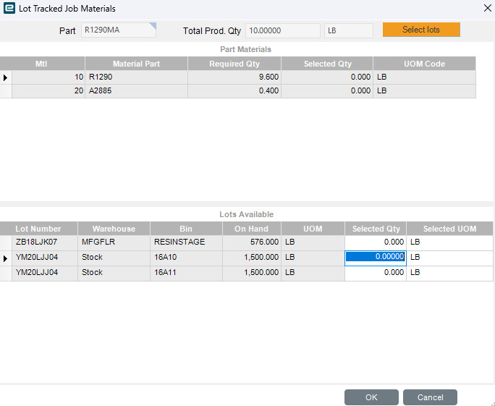Edit Selected Qty for bin 16A11 row

point(376,273)
